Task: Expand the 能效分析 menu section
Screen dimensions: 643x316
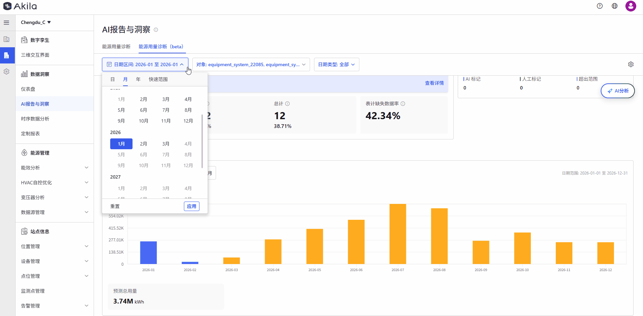Action: click(54, 168)
